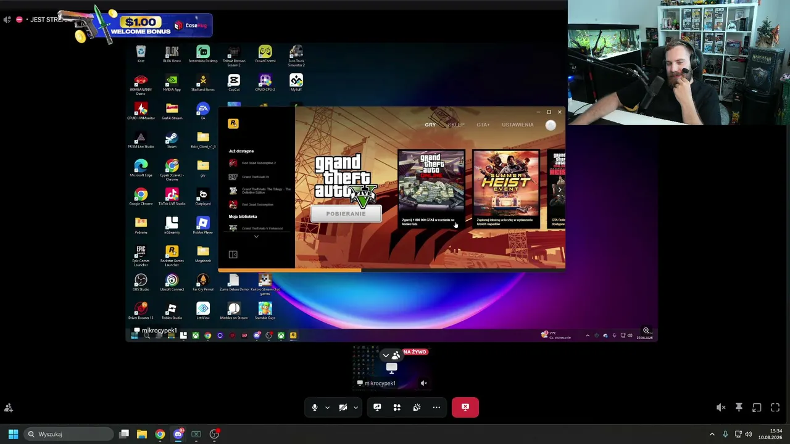Open the Windows Start menu
This screenshot has width=790, height=444.
click(x=13, y=434)
